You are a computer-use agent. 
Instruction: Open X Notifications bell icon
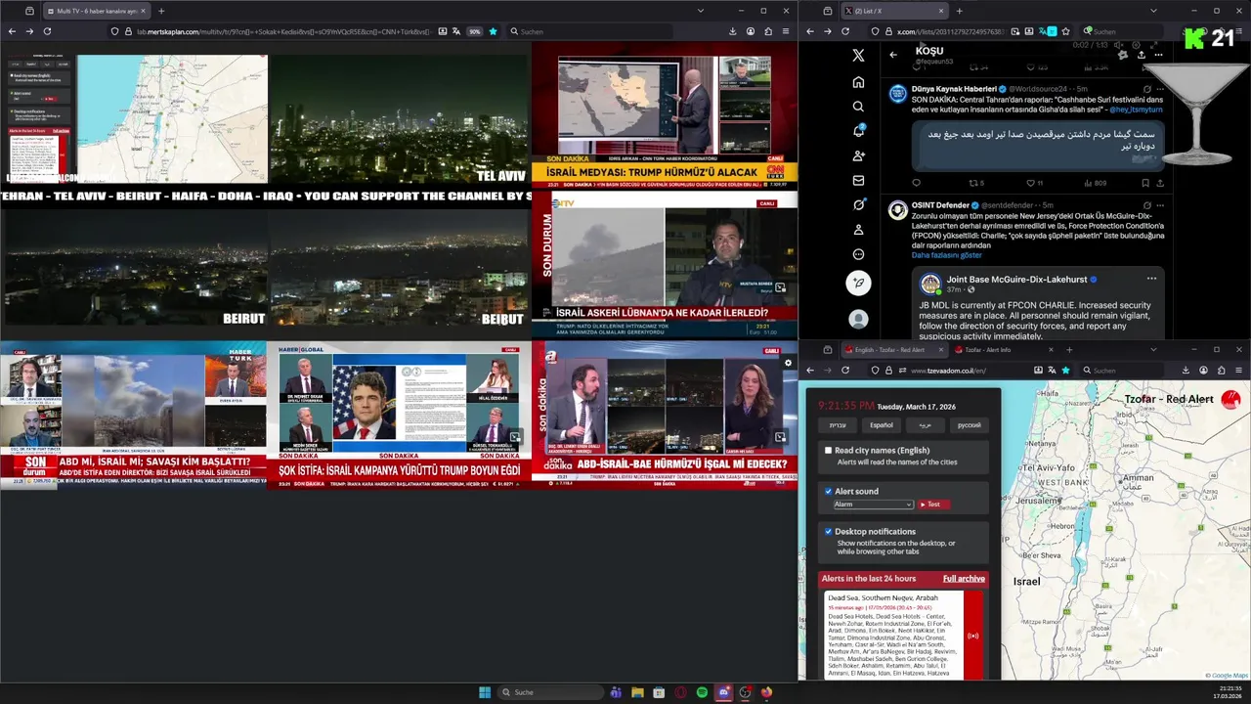pos(858,131)
